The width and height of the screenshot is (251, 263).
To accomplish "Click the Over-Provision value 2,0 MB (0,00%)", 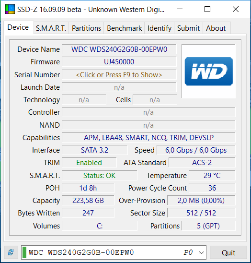I will click(201, 201).
